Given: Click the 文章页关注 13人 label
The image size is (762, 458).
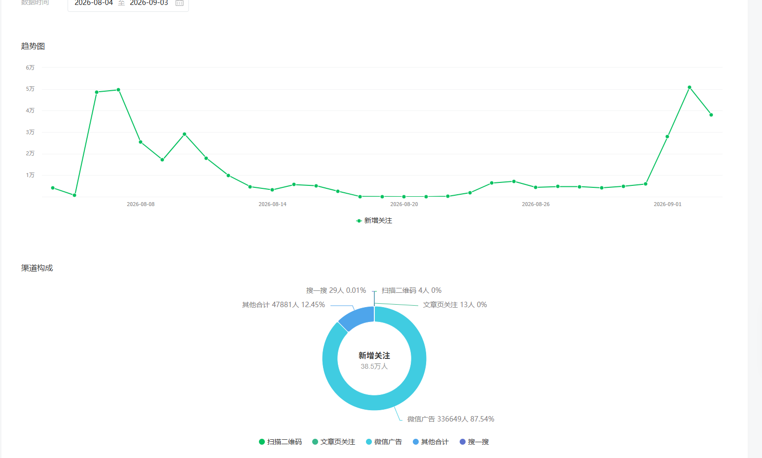Looking at the screenshot, I should point(455,305).
